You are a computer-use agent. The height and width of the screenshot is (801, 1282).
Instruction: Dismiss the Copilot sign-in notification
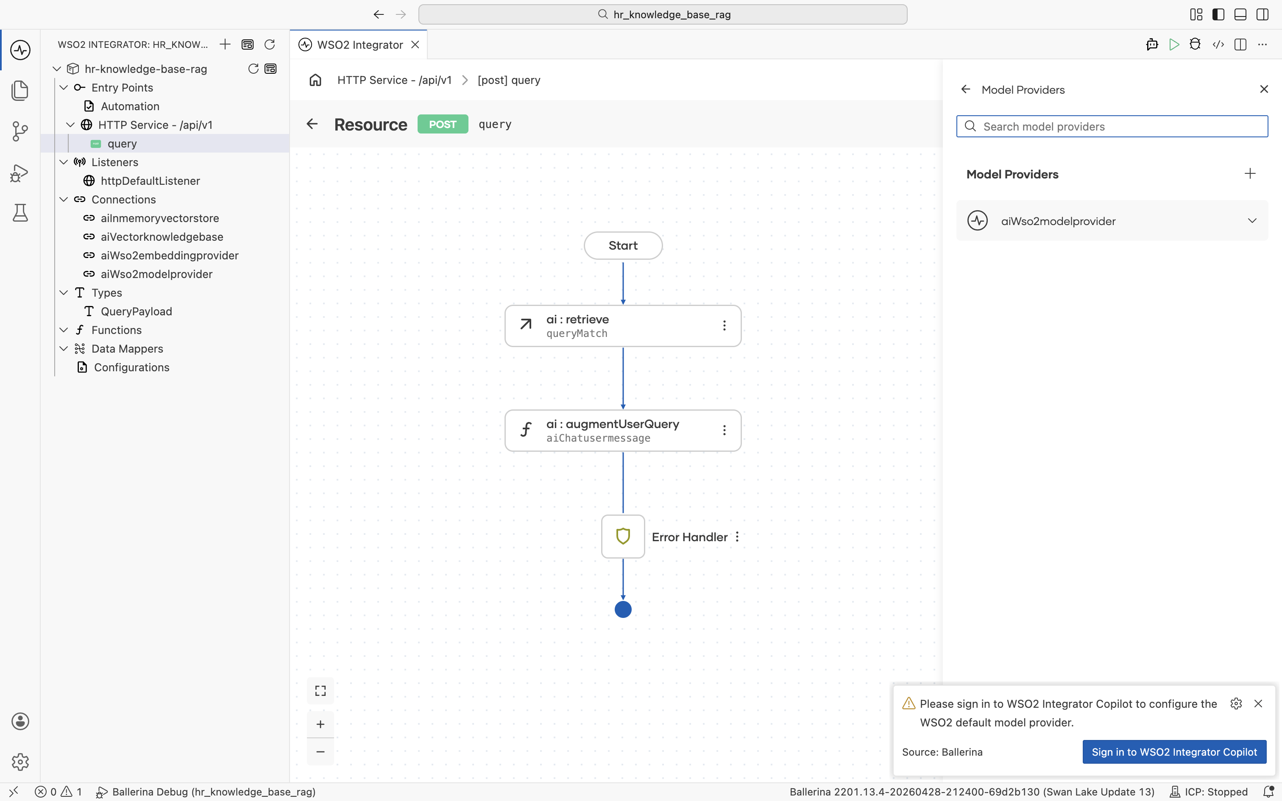tap(1258, 704)
